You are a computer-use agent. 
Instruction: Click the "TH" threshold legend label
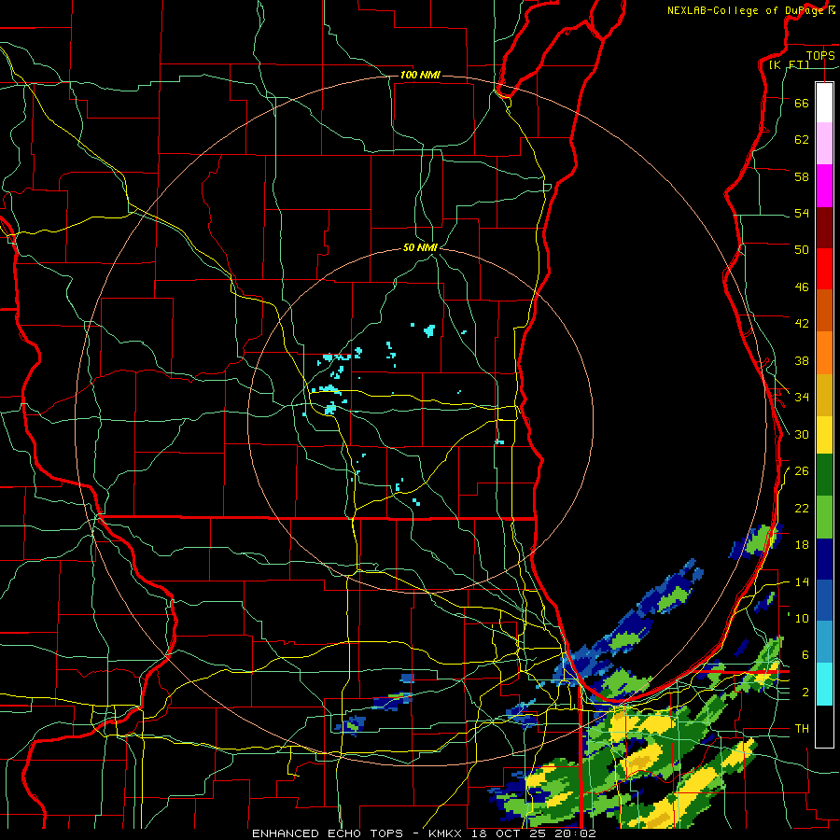(802, 729)
